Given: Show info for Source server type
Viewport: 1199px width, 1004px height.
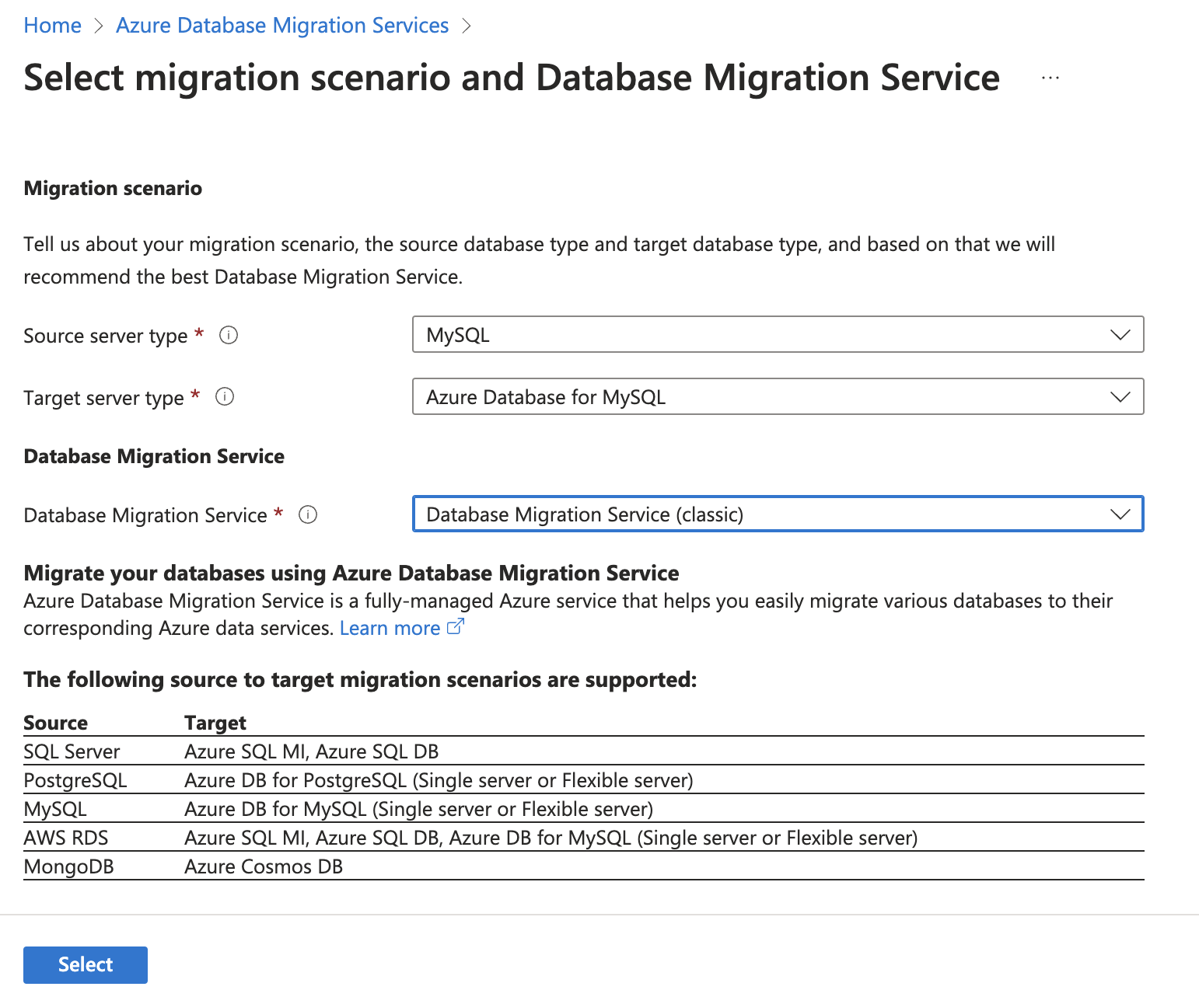Looking at the screenshot, I should [229, 336].
